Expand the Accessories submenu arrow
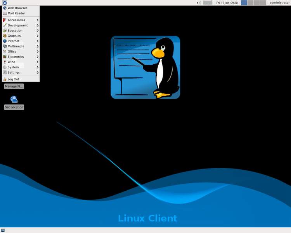This screenshot has height=233, width=291. coord(38,20)
